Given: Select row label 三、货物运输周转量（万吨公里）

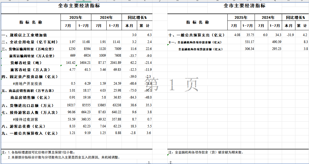Looking at the screenshot, I should (28, 49).
